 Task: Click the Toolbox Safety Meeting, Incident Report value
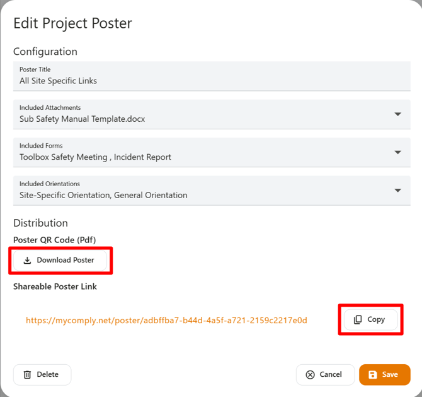[x=95, y=157]
